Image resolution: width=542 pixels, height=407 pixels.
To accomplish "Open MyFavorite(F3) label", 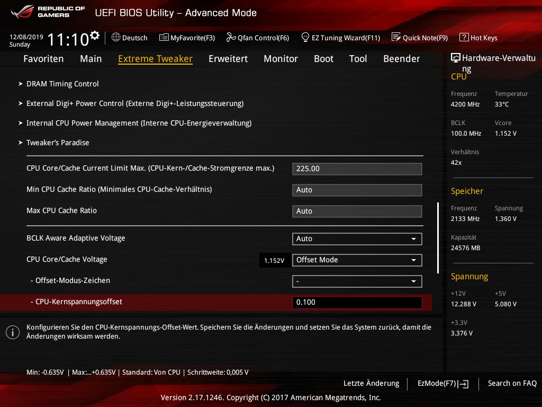I will (x=193, y=38).
